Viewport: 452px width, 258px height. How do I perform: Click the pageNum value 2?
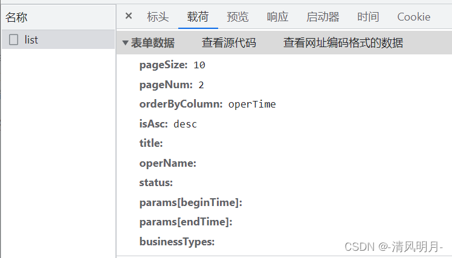201,85
